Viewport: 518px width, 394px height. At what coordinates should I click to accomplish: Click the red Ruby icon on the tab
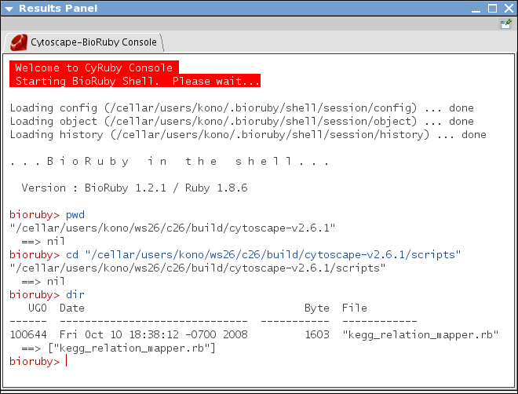[18, 42]
